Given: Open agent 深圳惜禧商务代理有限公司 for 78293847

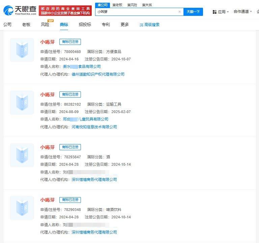Looking at the screenshot, I should 94,179.
